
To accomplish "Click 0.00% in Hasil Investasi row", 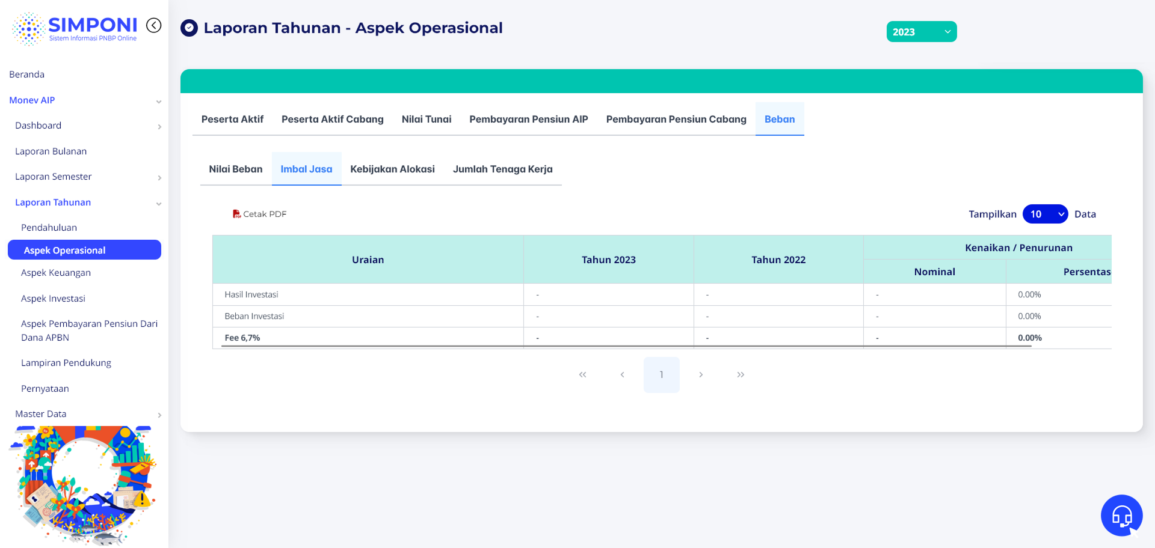I will click(1029, 294).
